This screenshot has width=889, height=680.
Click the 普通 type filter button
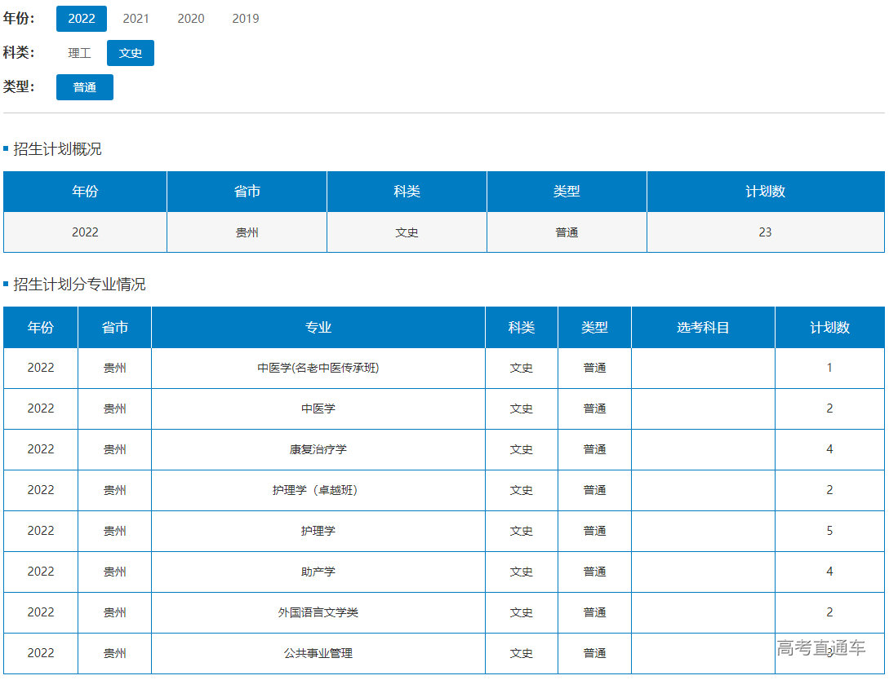pos(85,87)
